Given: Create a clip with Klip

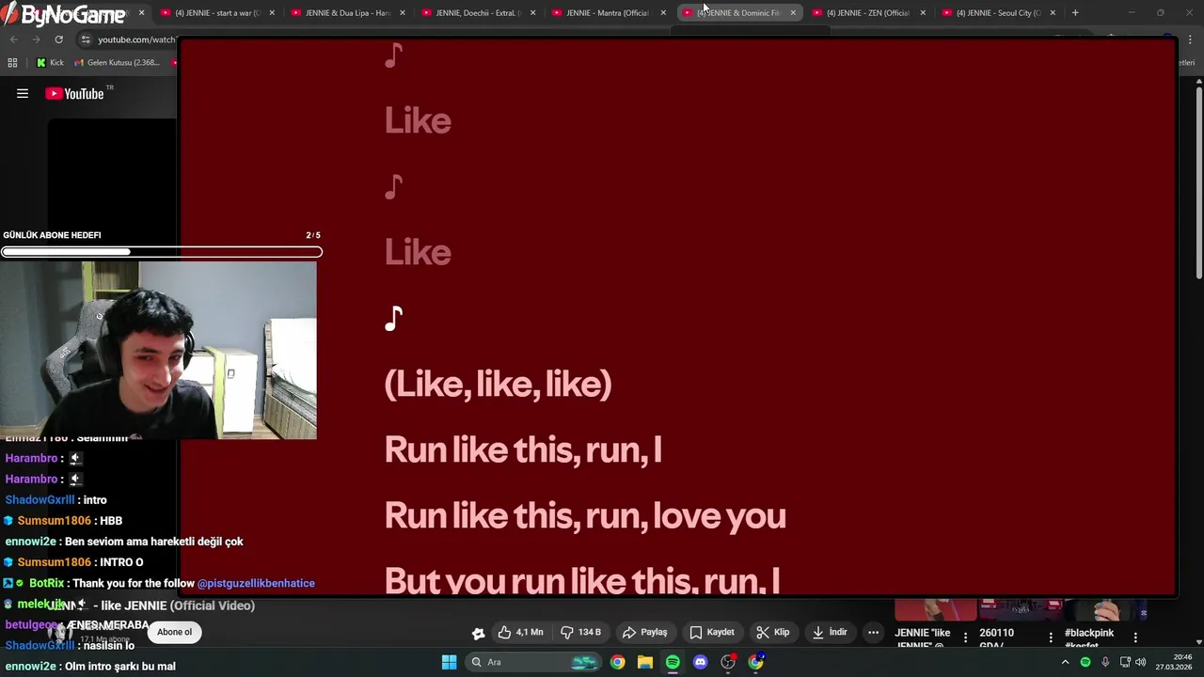Looking at the screenshot, I should pyautogui.click(x=773, y=633).
